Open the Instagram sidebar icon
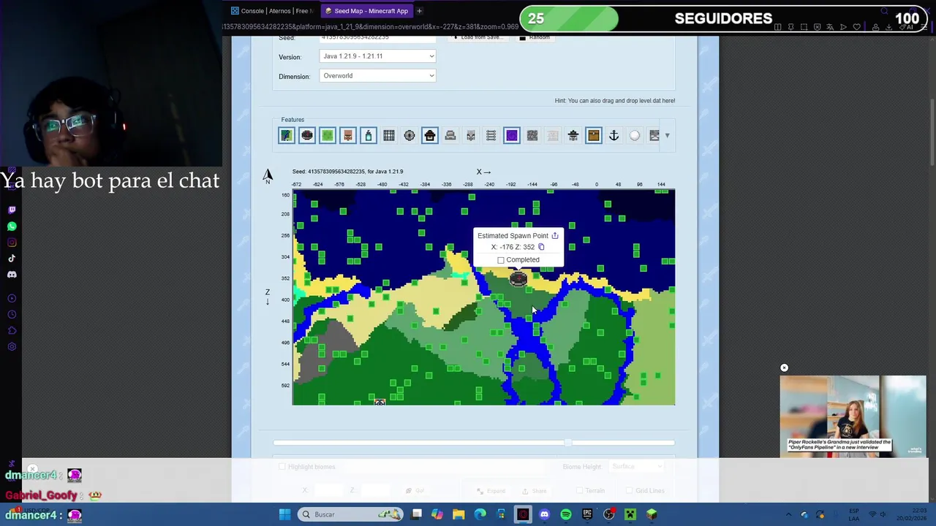The width and height of the screenshot is (936, 526). 12,242
